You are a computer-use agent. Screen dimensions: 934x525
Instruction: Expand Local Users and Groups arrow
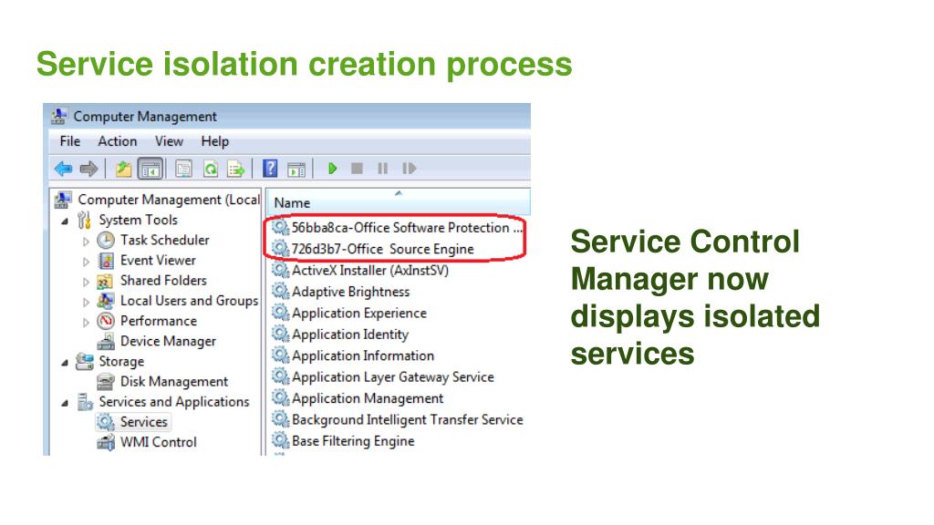(86, 303)
